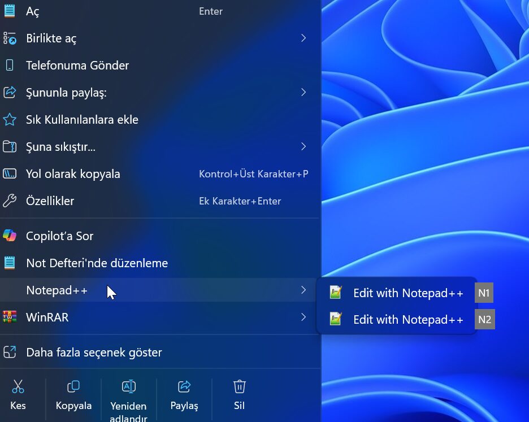Click the WinRAR books icon
The height and width of the screenshot is (422, 529).
10,317
